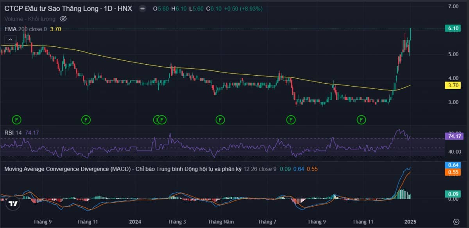The height and width of the screenshot is (228, 469).
Task: Click the purple 74.17 value in RSI legend
Action: [32, 133]
